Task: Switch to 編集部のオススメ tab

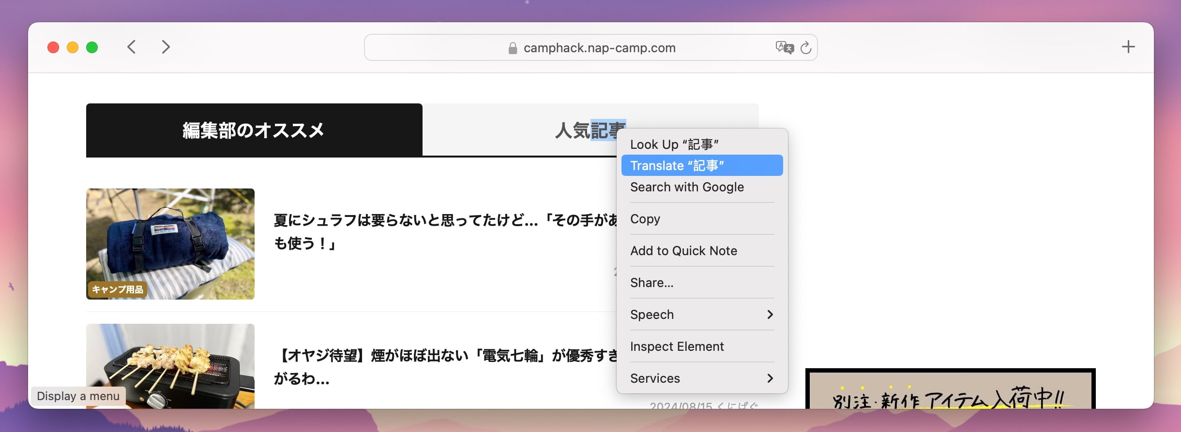Action: click(x=254, y=130)
